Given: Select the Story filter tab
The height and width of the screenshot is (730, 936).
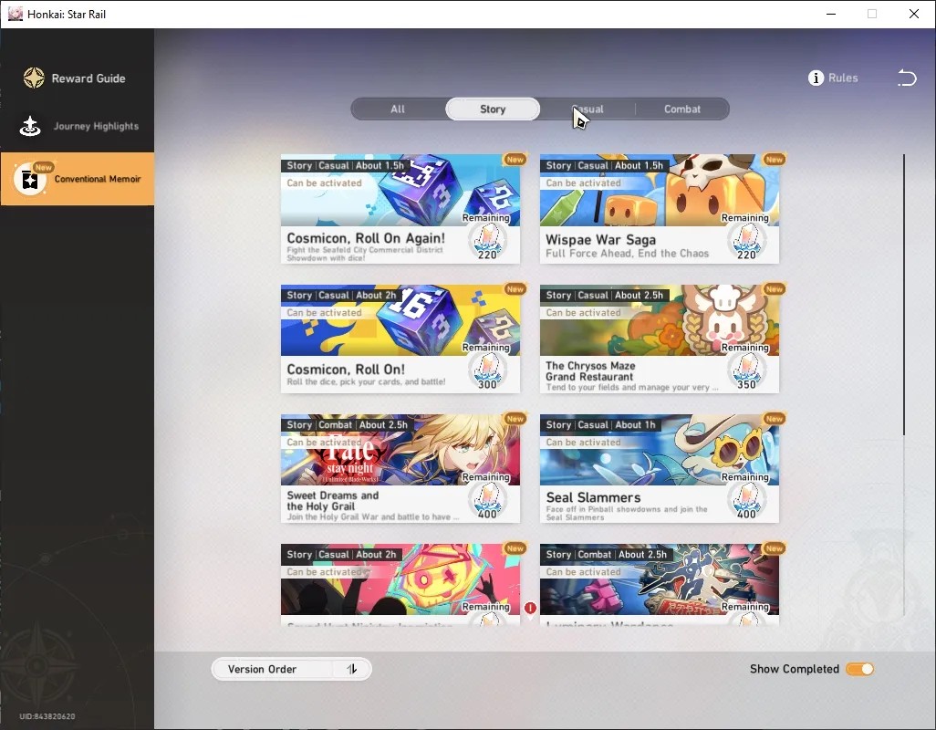Looking at the screenshot, I should [493, 109].
